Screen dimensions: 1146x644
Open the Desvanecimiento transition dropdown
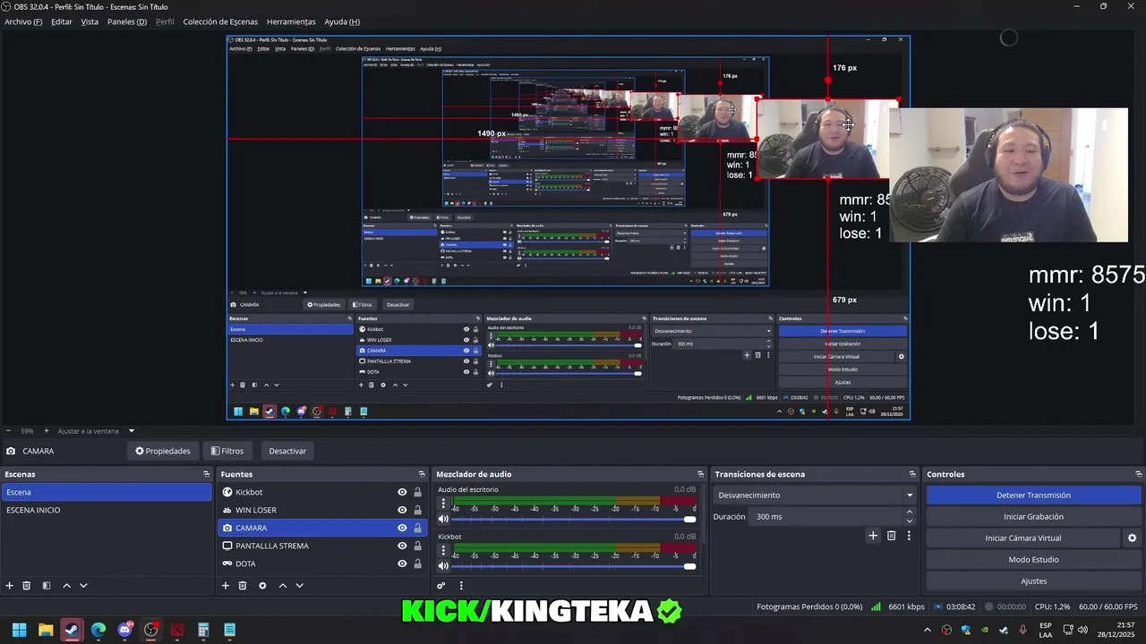click(x=815, y=495)
